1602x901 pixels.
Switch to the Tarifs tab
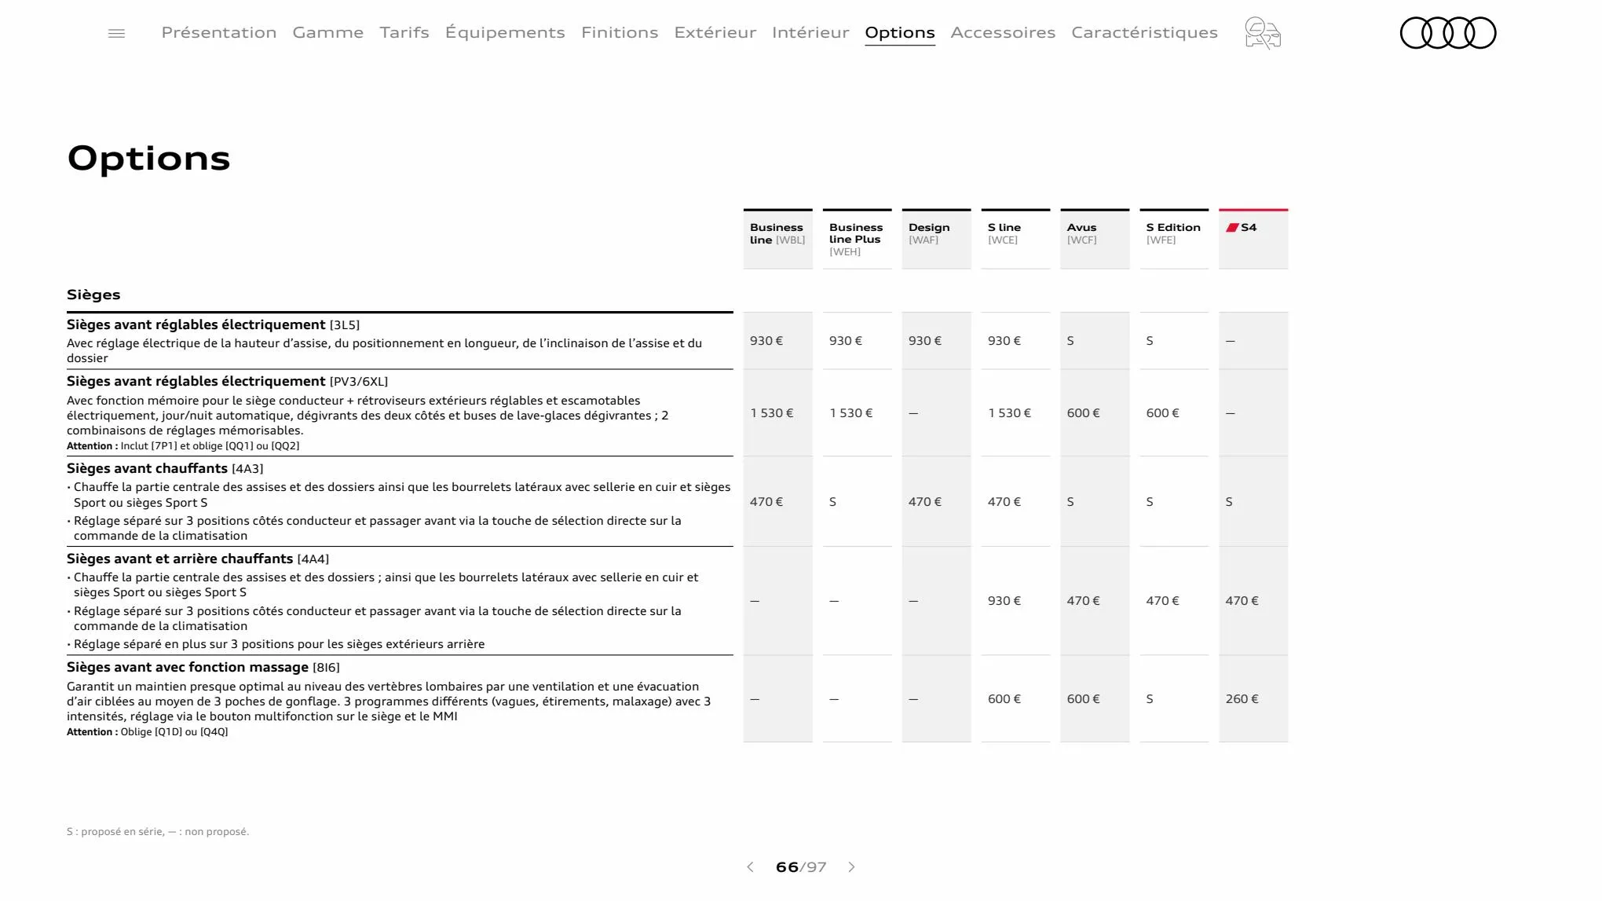point(404,32)
